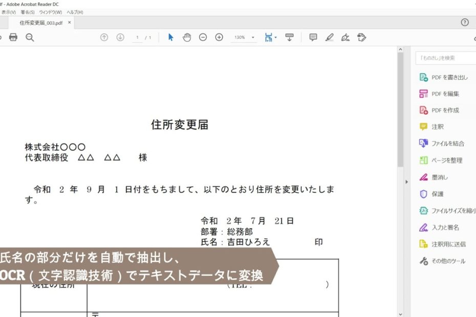Open the 130% zoom level dropdown
The height and width of the screenshot is (317, 476).
pos(244,37)
